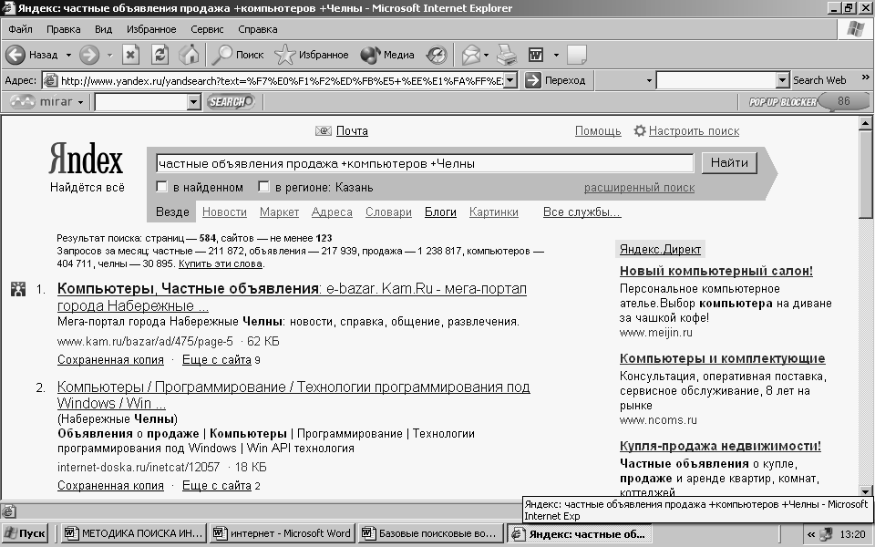This screenshot has height=547, width=875.
Task: Edit with Word toolbar icon
Action: (x=536, y=55)
